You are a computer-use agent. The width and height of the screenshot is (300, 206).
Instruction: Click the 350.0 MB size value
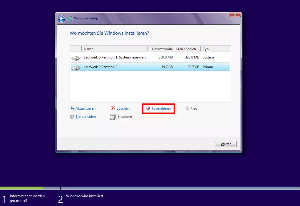click(166, 57)
